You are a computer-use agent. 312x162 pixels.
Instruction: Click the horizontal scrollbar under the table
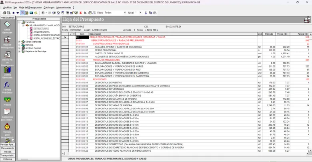click(x=185, y=154)
